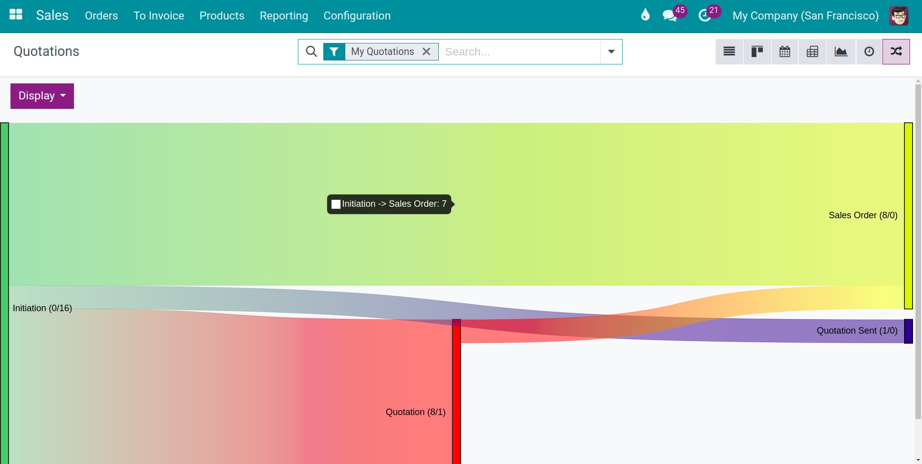Click the Quotation Sent (1/0) label

tap(857, 331)
